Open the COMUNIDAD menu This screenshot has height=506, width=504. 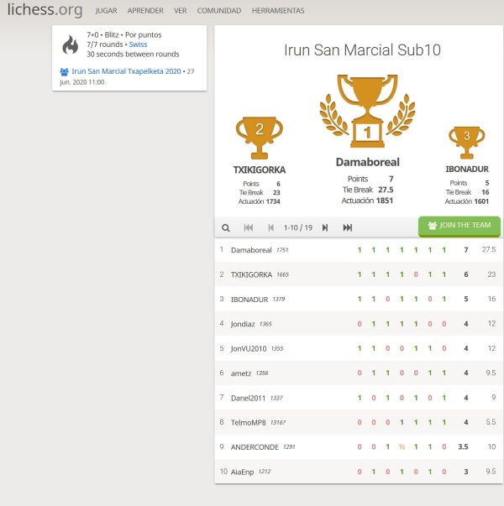coord(219,11)
